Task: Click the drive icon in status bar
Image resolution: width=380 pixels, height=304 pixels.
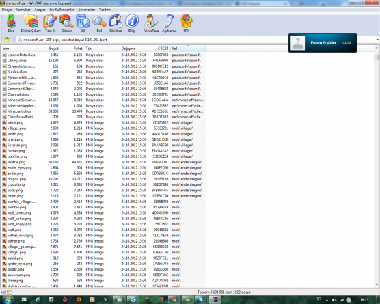Action: click(x=3, y=292)
